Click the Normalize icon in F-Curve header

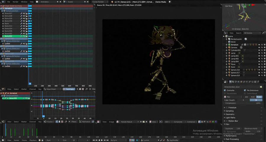(x=80, y=121)
